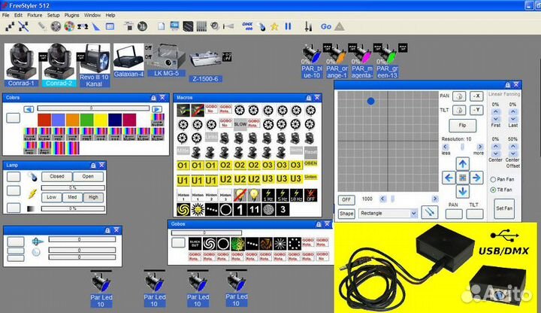Click the Resolution more arrow
Image resolution: width=541 pixels, height=313 pixels.
click(480, 147)
